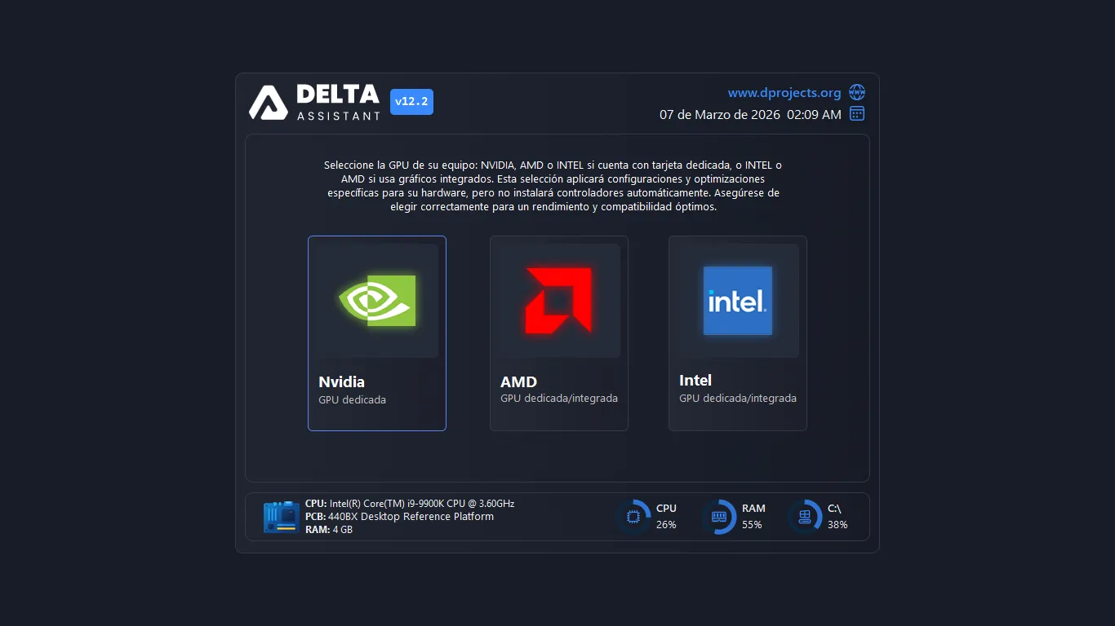Click the CPU usage ring icon
Screen dimensions: 1115x626
click(633, 517)
